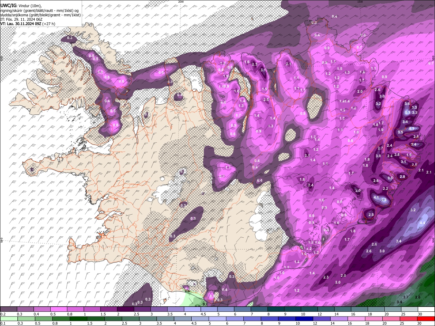The height and width of the screenshot is (326, 435).
Task: Click the white 30 swatch in upper scale
Action: (426, 309)
